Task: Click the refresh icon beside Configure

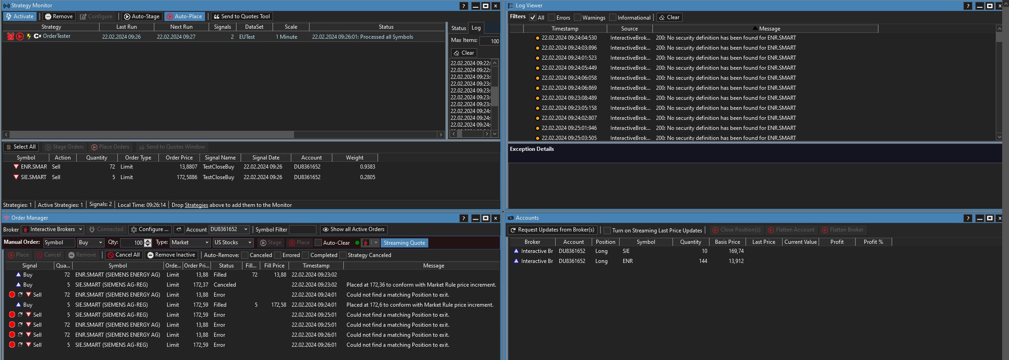Action: (x=179, y=230)
